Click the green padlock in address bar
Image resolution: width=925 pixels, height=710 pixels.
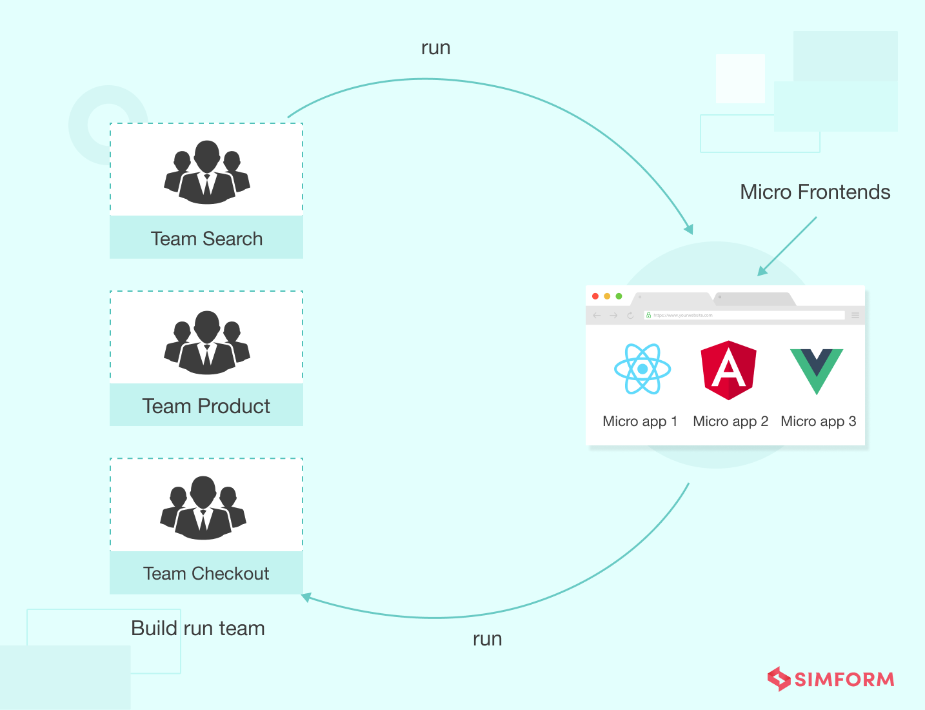[x=648, y=316]
